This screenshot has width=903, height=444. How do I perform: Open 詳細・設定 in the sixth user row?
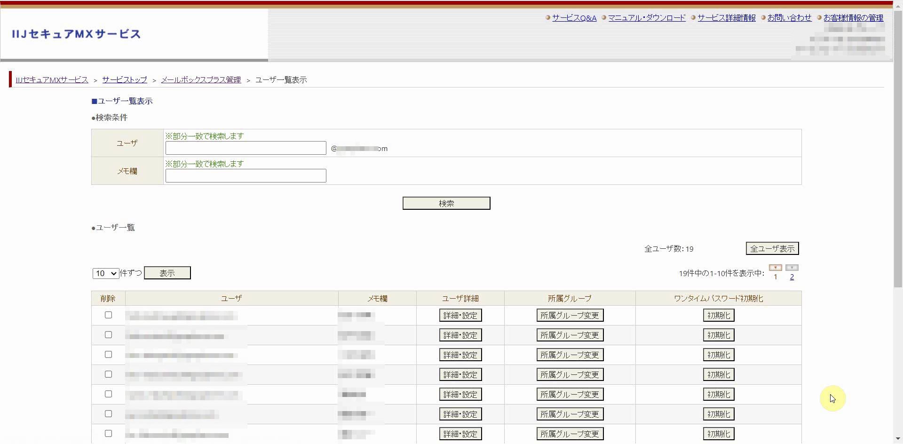[x=460, y=414]
